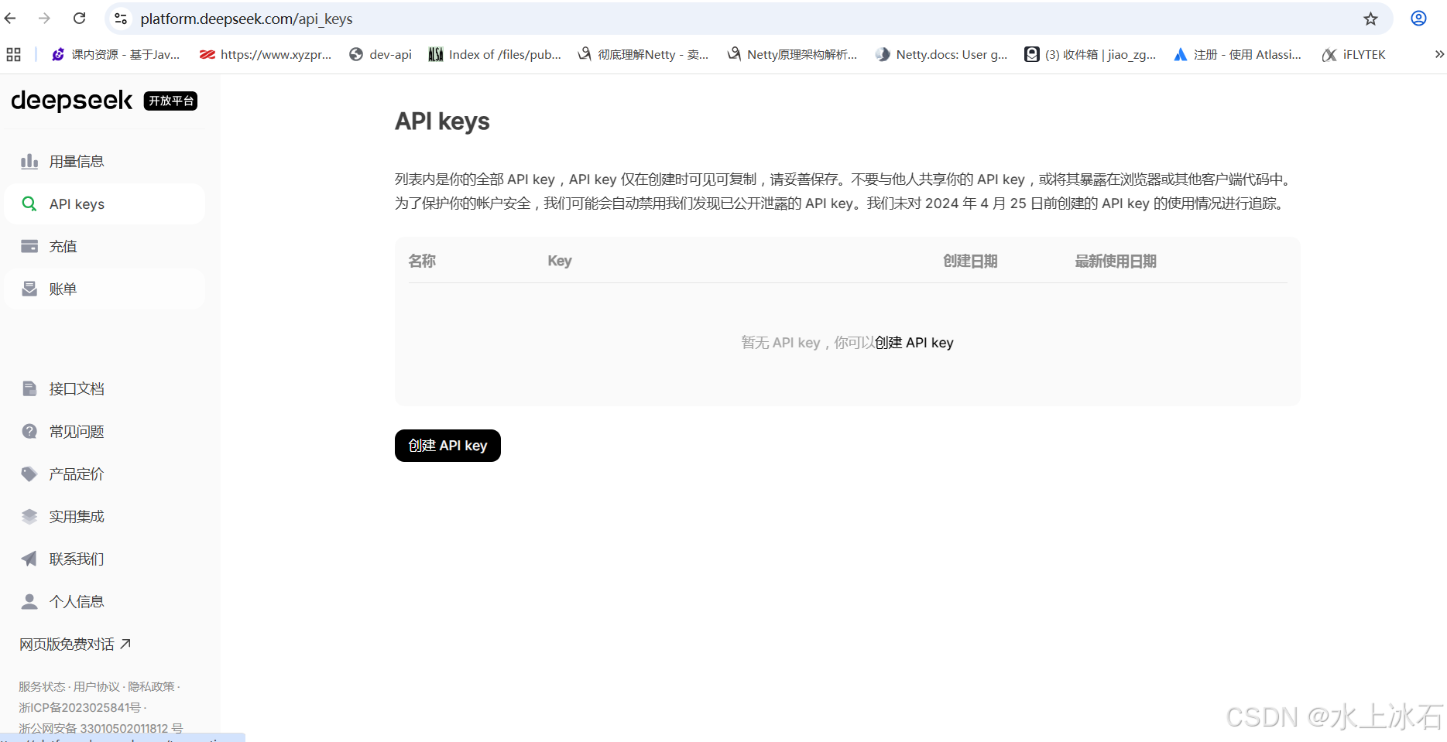This screenshot has width=1447, height=742.
Task: Click the search icon beside API keys
Action: [x=29, y=203]
